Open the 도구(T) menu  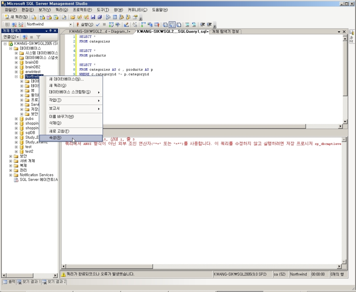(103, 10)
